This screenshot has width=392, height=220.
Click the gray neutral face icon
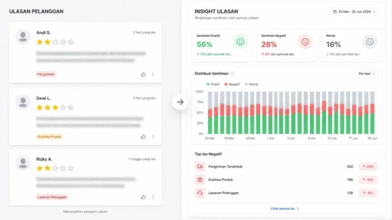[370, 42]
